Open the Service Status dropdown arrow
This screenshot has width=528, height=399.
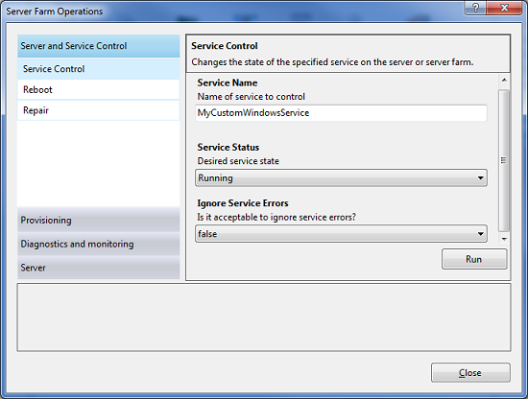481,177
